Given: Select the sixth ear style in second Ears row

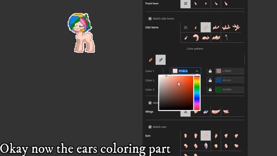Looking at the screenshot, I should 236,146.
